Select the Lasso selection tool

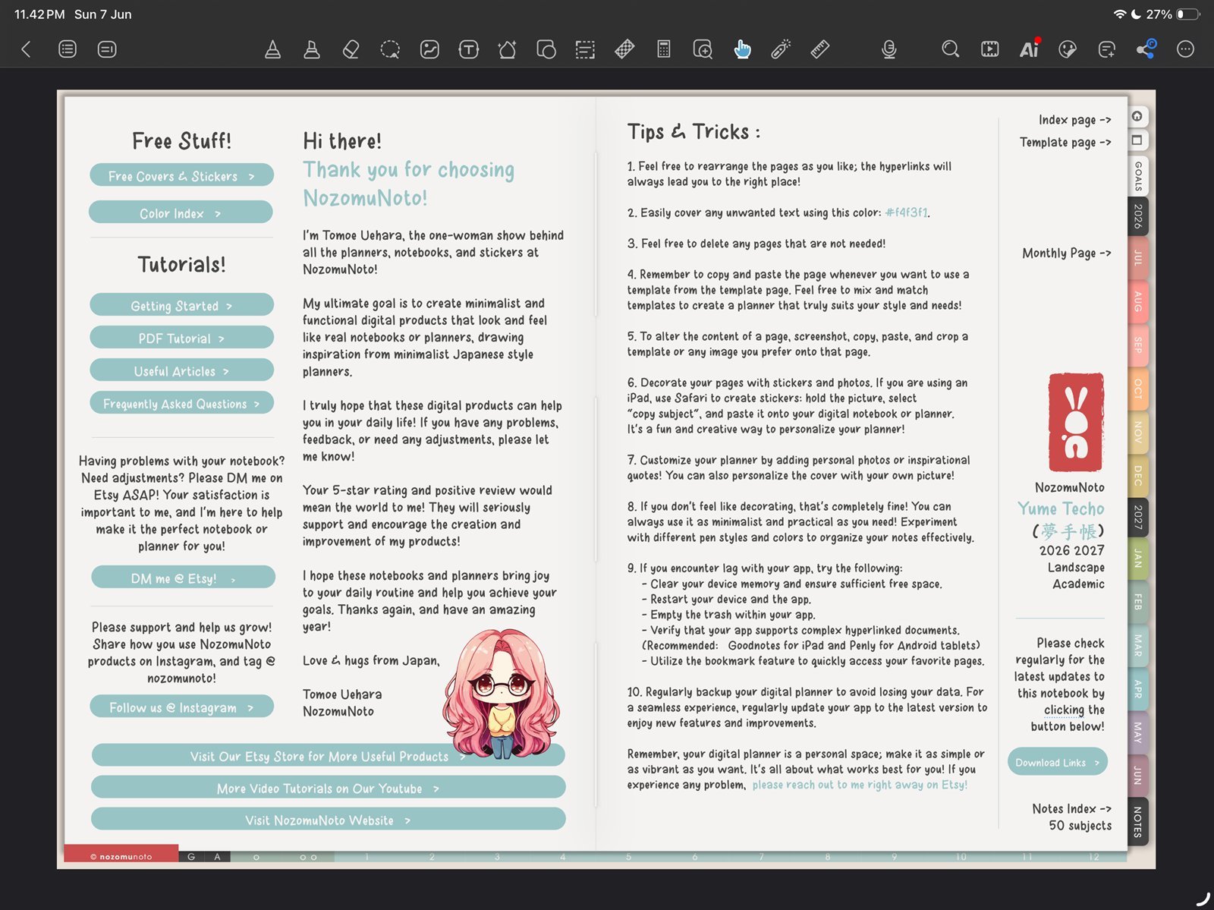point(390,49)
